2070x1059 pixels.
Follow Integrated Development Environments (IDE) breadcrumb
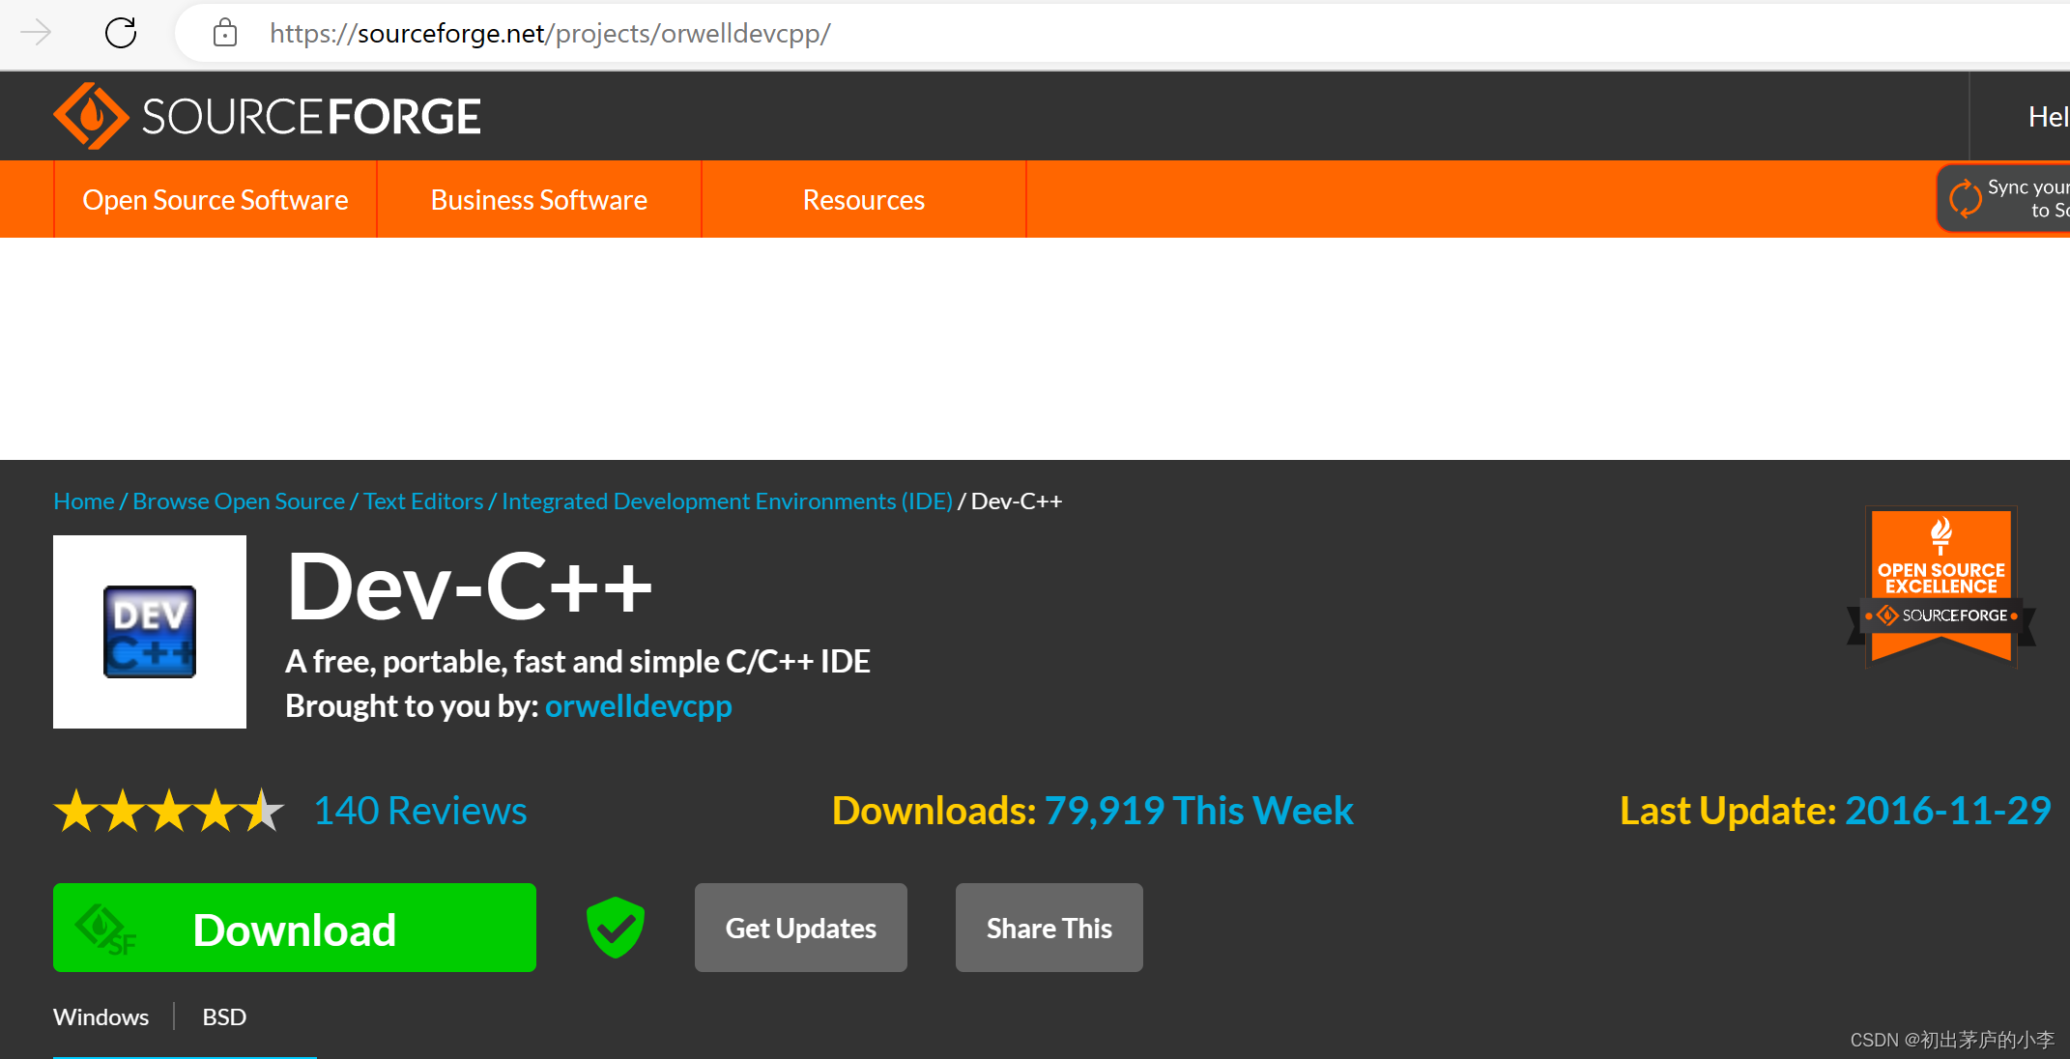728,501
